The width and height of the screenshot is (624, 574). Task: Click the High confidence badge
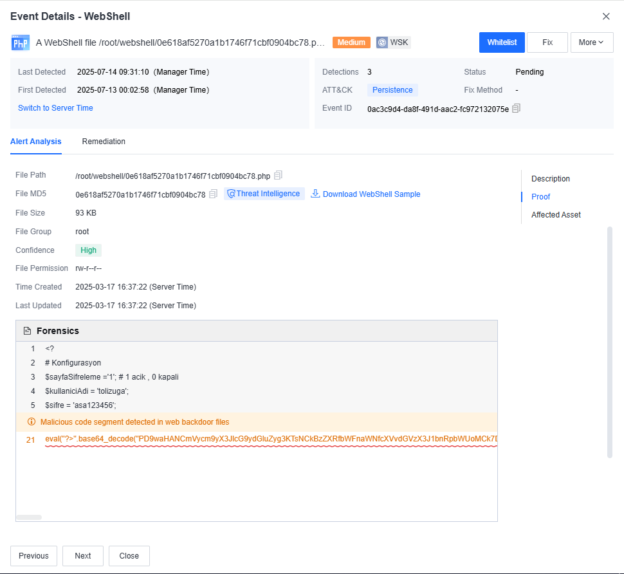[x=88, y=250]
